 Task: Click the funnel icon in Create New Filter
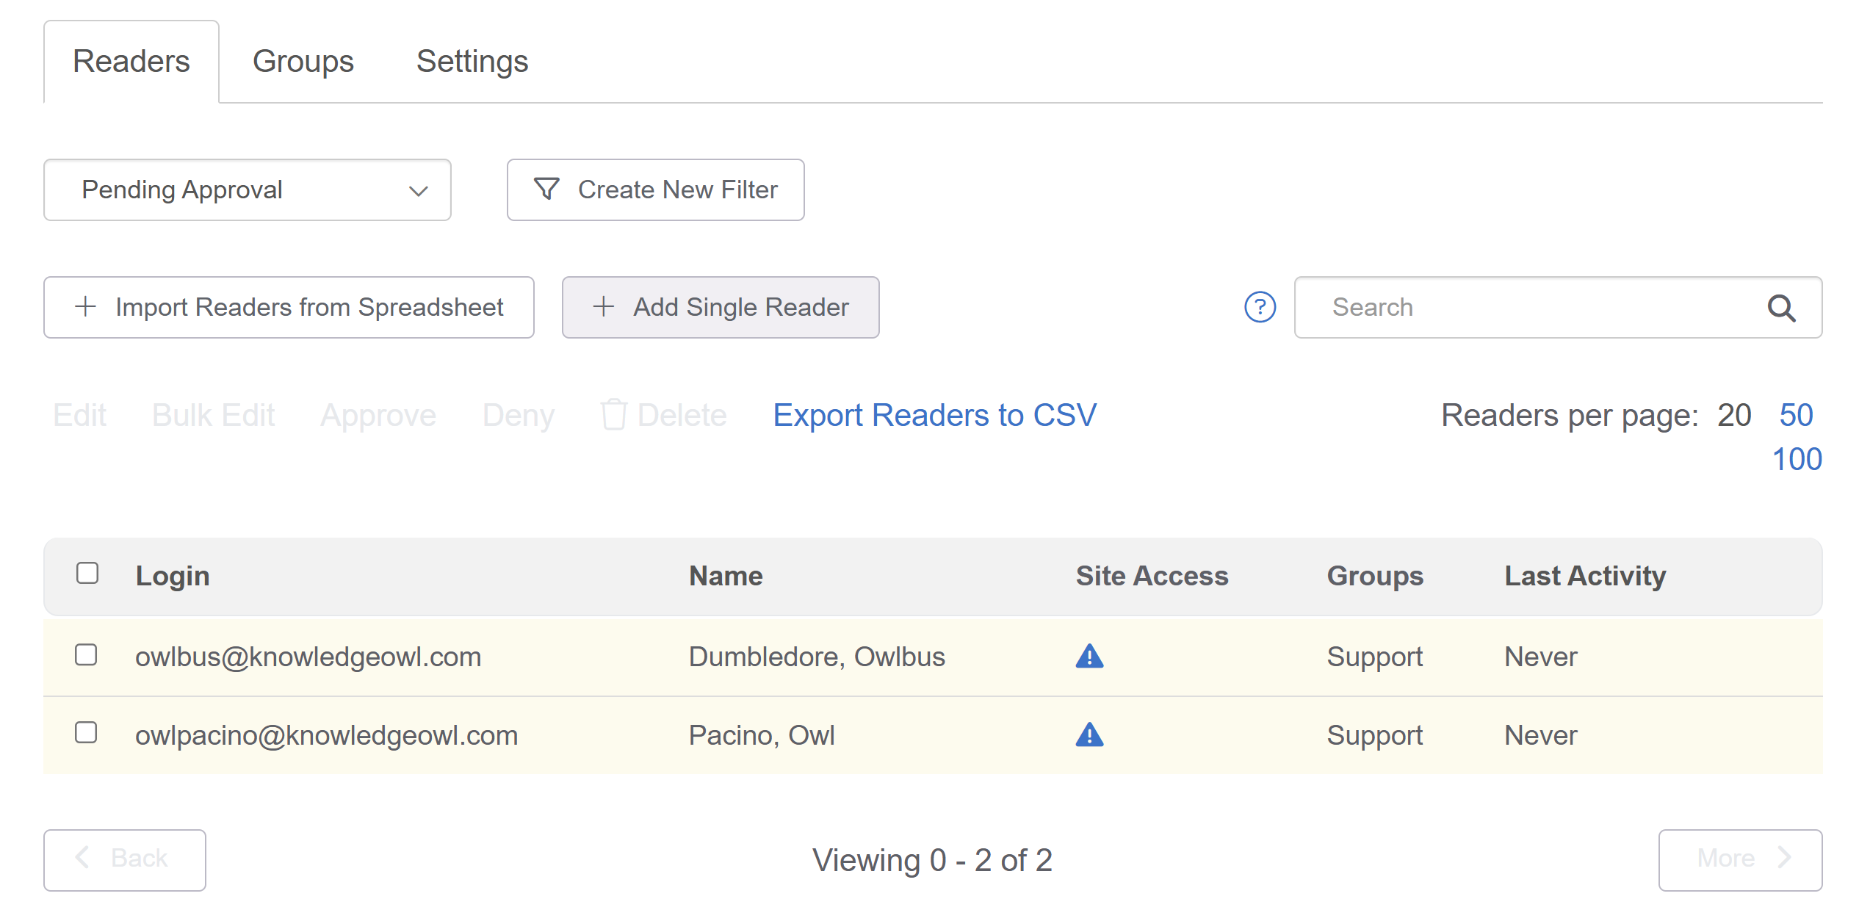546,189
